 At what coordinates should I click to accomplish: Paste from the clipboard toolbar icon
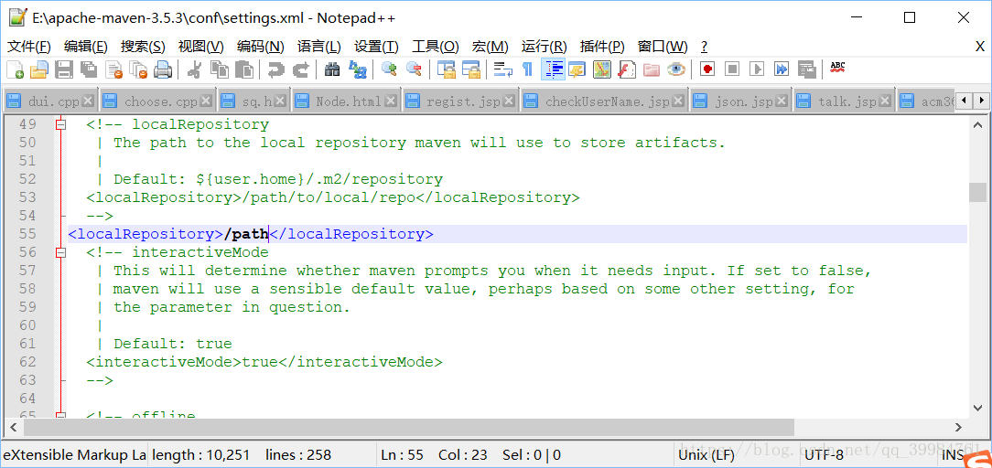[244, 69]
